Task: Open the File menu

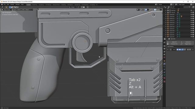Action: (x=5, y=5)
